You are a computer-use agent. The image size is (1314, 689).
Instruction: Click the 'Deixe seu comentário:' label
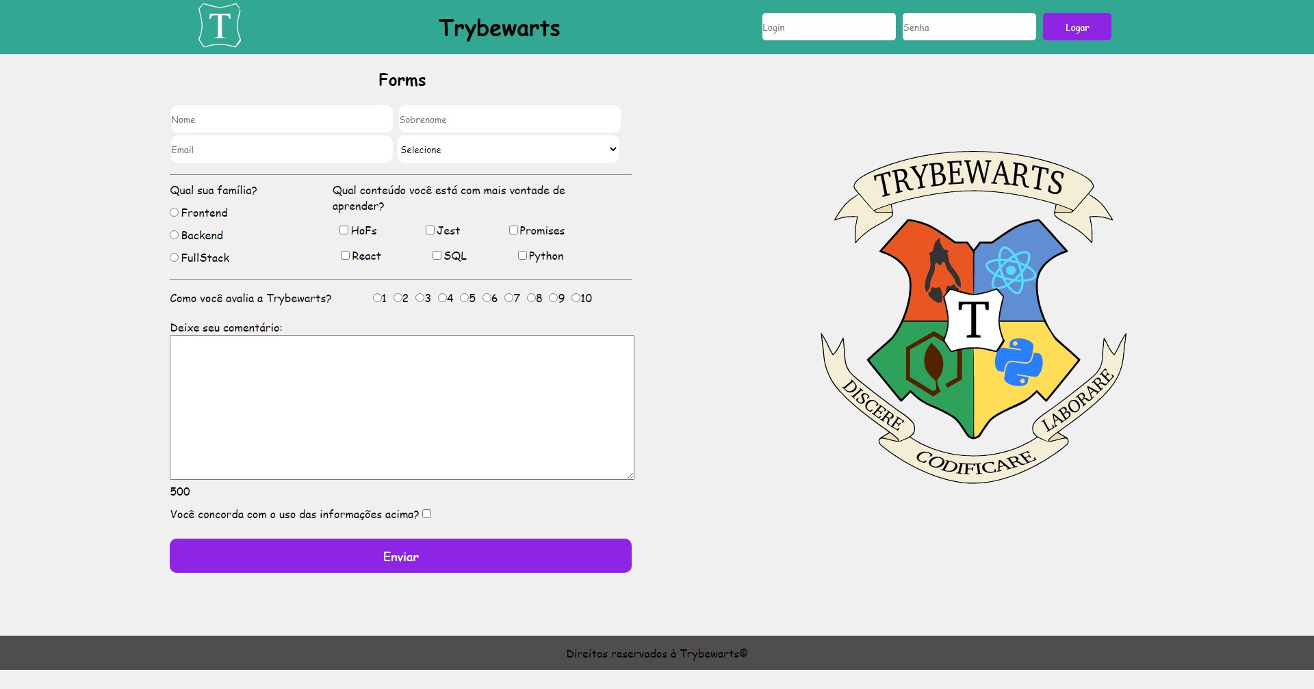226,327
